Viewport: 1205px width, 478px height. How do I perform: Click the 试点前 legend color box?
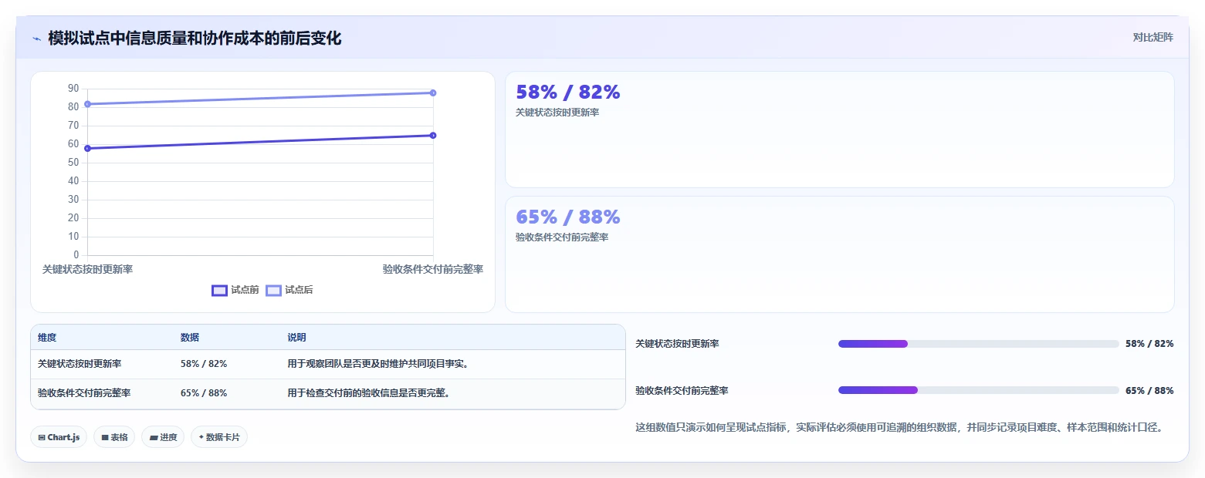[x=219, y=291]
